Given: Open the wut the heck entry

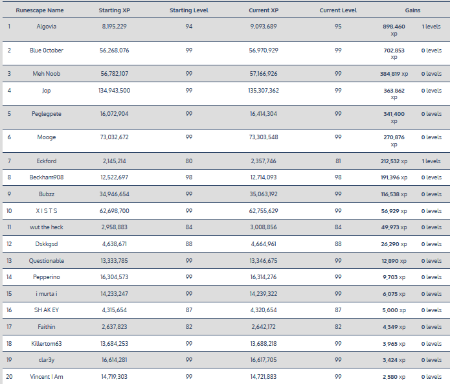Looking at the screenshot, I should pyautogui.click(x=47, y=227).
